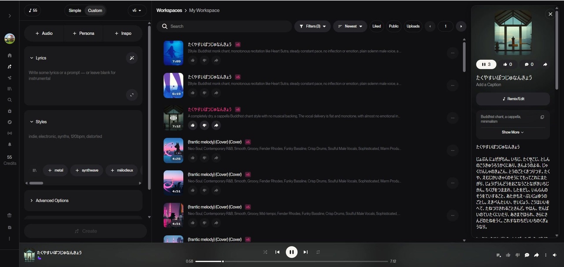Dislike the 7:09 song thumbs down
The width and height of the screenshot is (564, 267).
click(x=204, y=60)
